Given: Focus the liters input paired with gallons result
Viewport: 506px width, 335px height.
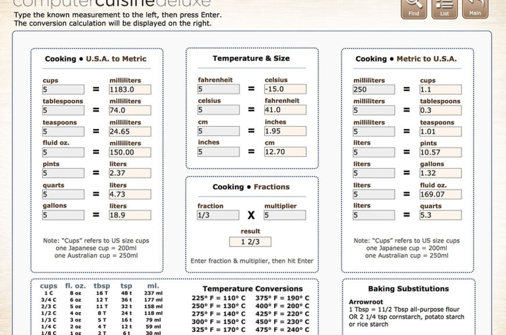Looking at the screenshot, I should pyautogui.click(x=374, y=173).
